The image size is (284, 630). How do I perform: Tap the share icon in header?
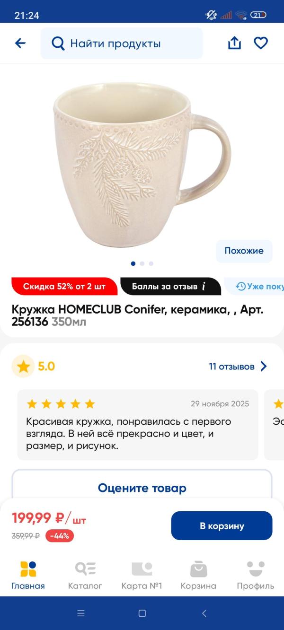(x=234, y=43)
